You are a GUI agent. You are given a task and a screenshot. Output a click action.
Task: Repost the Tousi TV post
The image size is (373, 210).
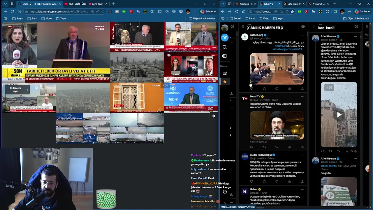coord(264,147)
